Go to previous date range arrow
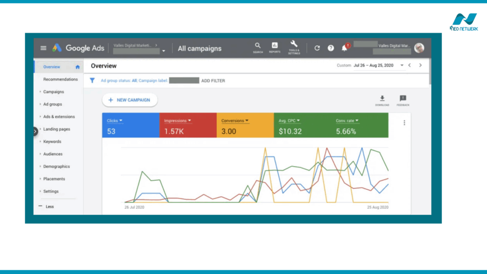Screen dimensions: 487x274 tap(409, 65)
